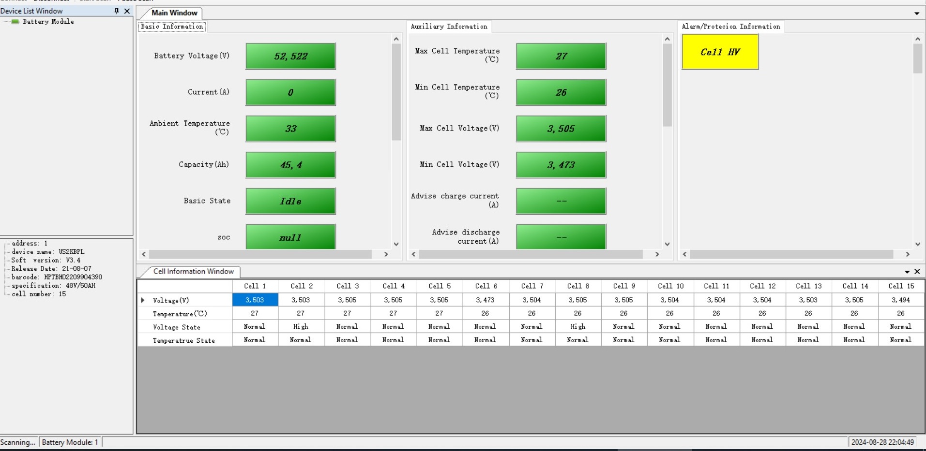Click the Voltage row selector arrow
The width and height of the screenshot is (926, 451).
click(x=143, y=300)
